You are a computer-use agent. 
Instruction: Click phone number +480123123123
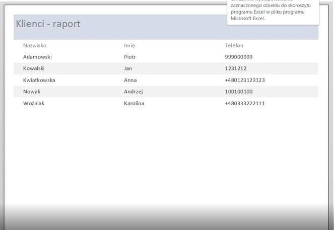pos(245,80)
